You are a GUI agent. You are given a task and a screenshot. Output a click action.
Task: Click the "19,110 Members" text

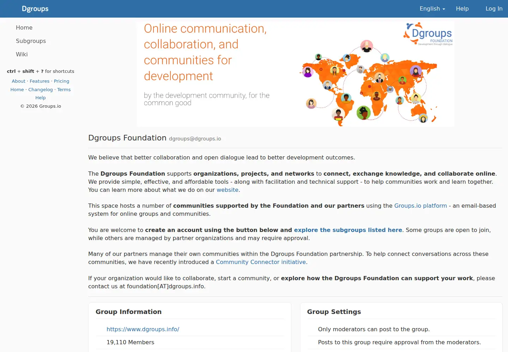tap(131, 342)
